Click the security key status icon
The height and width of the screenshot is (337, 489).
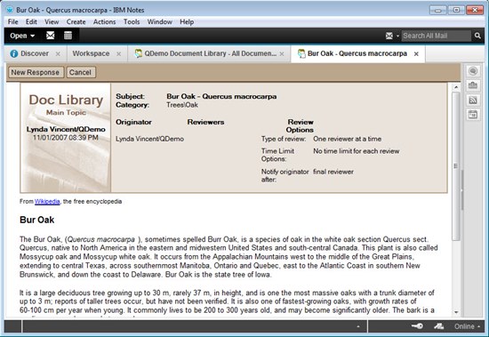pos(417,326)
